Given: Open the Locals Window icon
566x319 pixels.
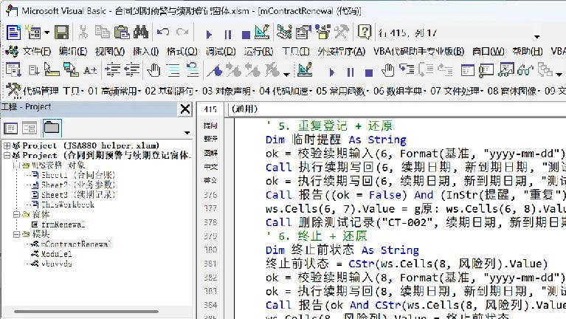Looking at the screenshot, I should coord(467,70).
